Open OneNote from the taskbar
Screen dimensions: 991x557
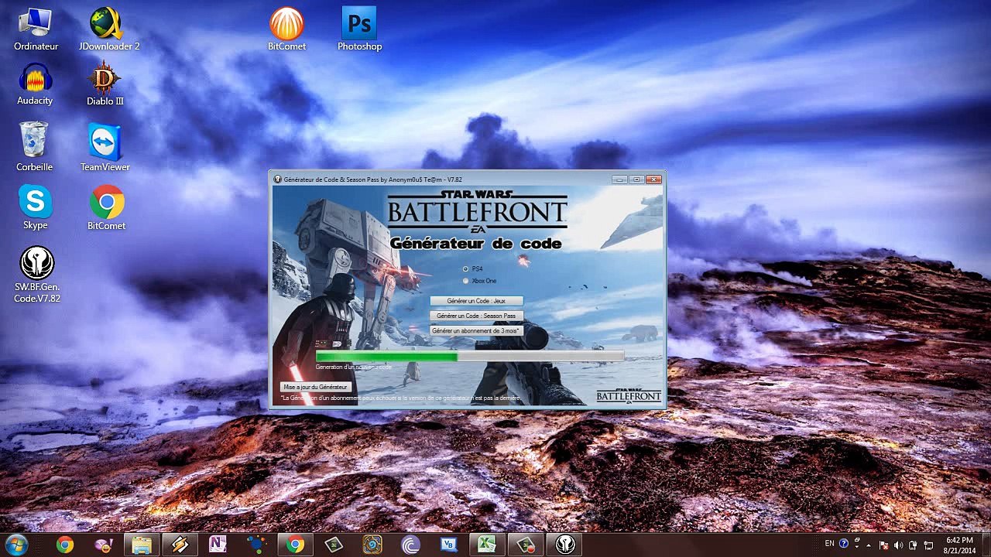[x=218, y=545]
